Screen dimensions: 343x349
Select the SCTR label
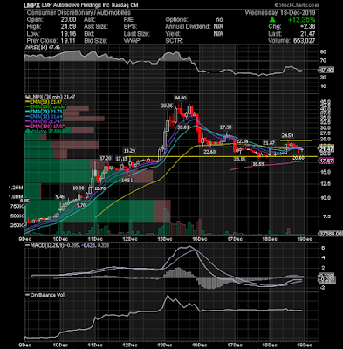point(174,41)
